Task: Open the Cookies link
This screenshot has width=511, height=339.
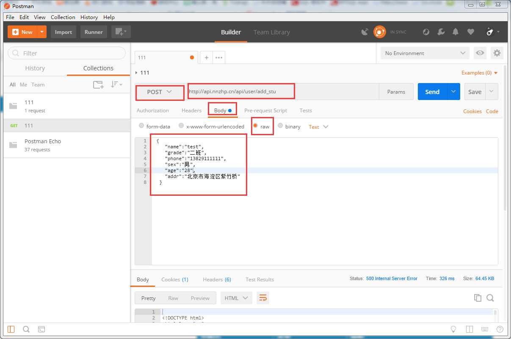Action: click(472, 111)
